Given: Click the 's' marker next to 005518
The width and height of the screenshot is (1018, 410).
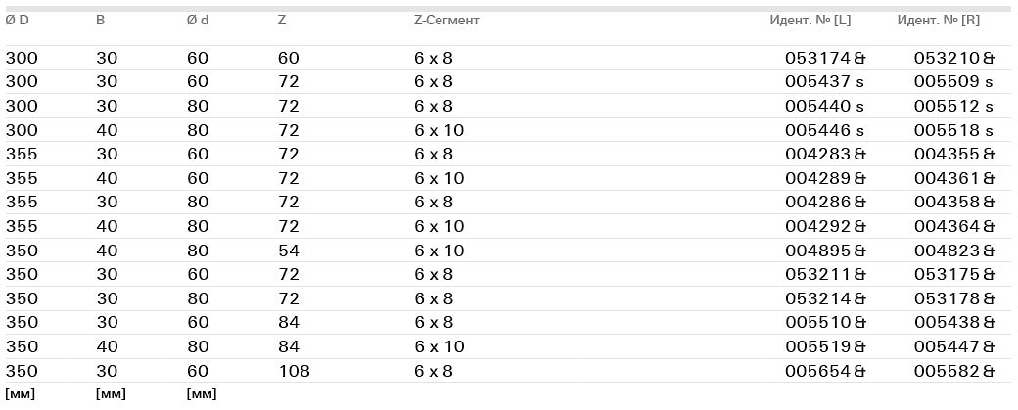Looking at the screenshot, I should pos(989,130).
